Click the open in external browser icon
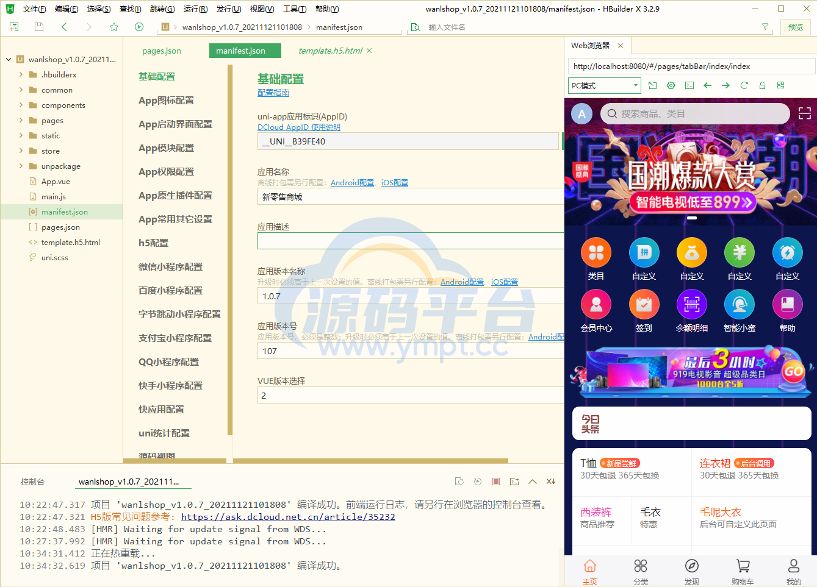The image size is (817, 587). [x=652, y=85]
